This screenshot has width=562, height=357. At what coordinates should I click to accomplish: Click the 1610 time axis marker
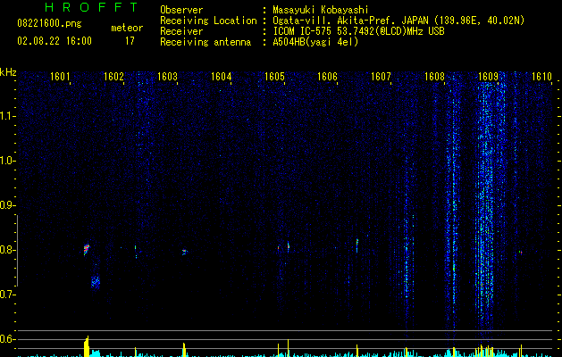pos(541,77)
